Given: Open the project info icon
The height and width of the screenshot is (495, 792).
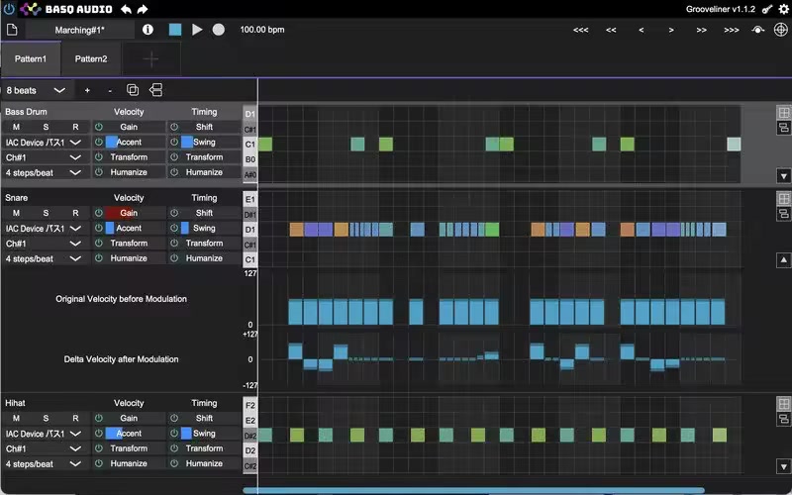Looking at the screenshot, I should 148,30.
